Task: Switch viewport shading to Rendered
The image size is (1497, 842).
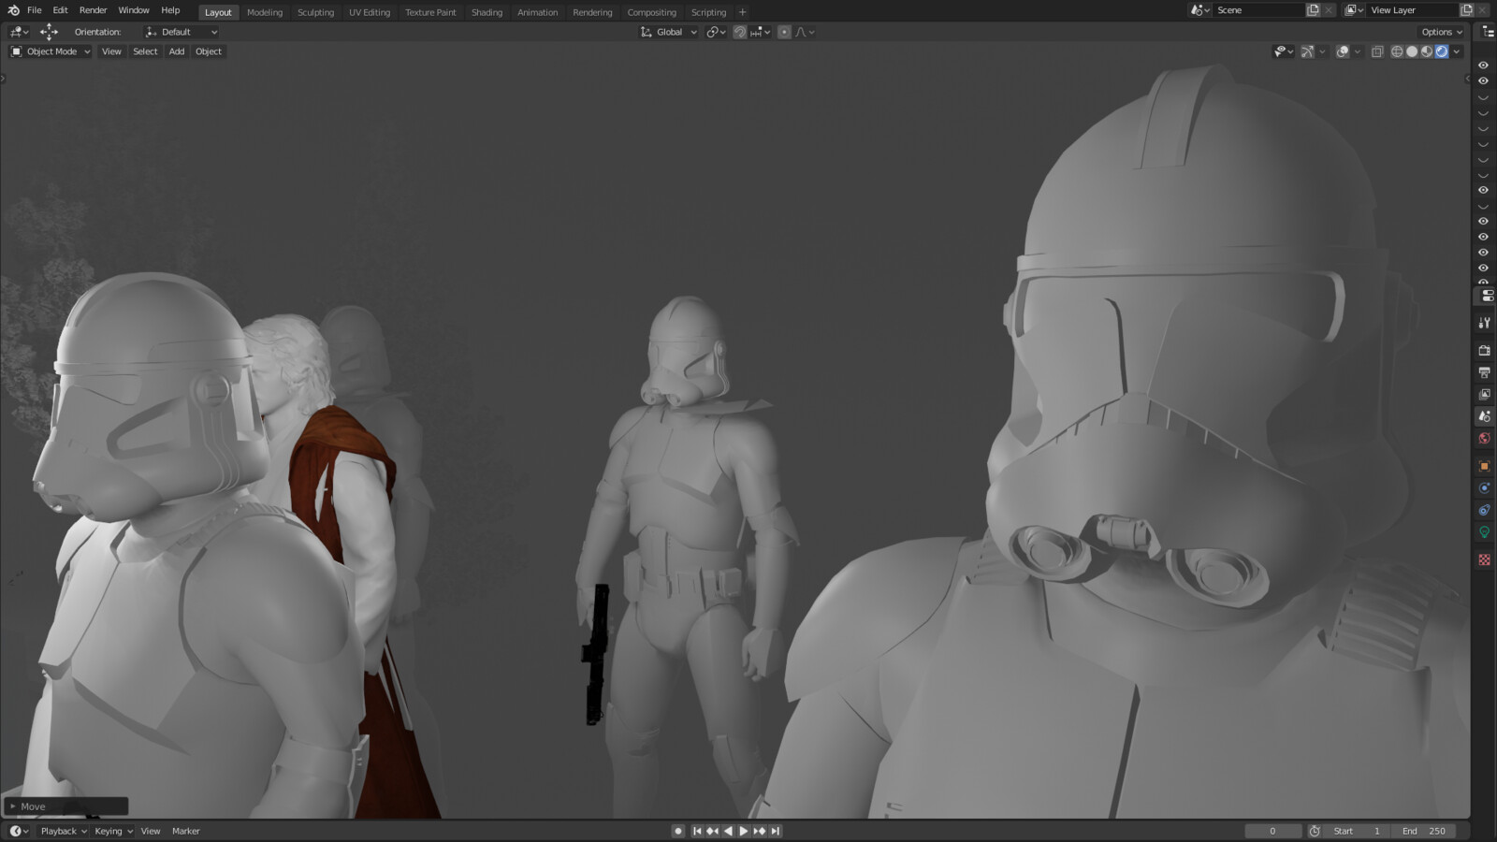Action: [x=1442, y=51]
